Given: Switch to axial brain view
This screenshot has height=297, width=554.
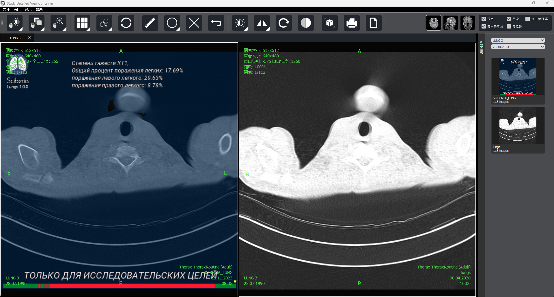Looking at the screenshot, I should click(434, 23).
